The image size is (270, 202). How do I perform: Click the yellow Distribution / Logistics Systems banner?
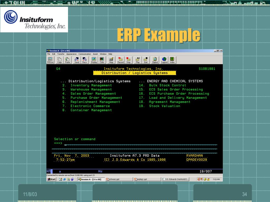(x=134, y=73)
